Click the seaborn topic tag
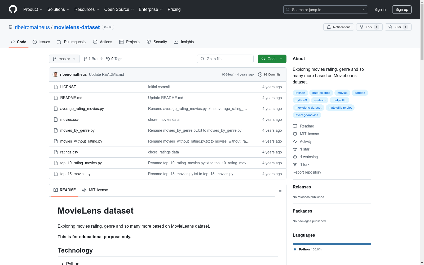The height and width of the screenshot is (265, 424). tap(320, 100)
